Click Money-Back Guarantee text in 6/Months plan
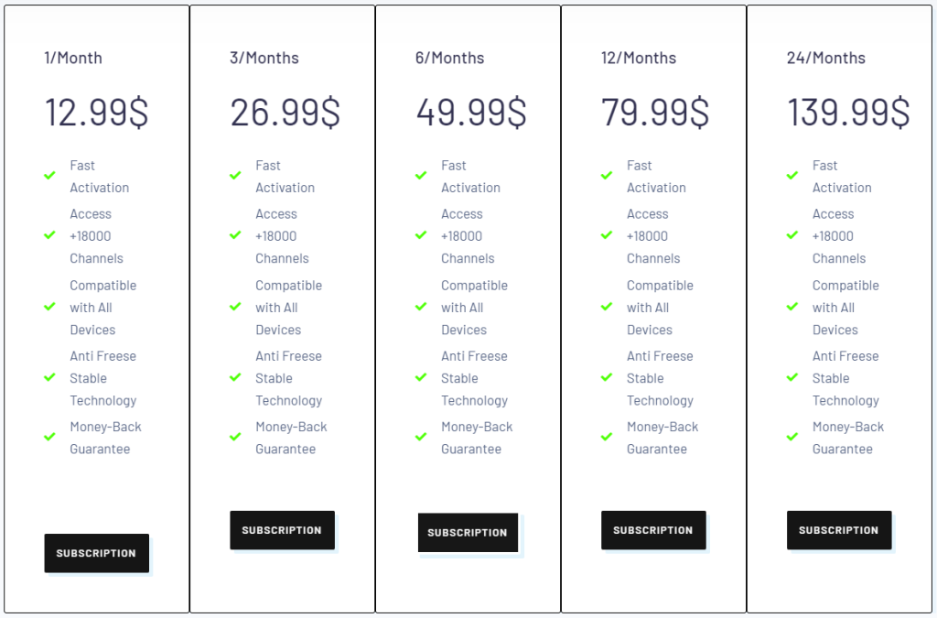937x618 pixels. [474, 438]
